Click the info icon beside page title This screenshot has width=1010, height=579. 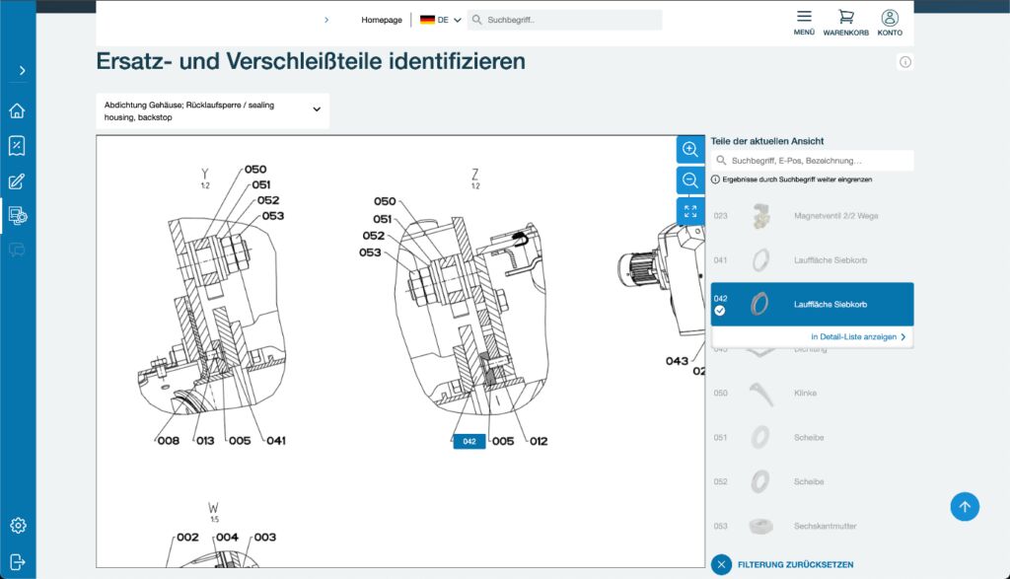click(904, 62)
